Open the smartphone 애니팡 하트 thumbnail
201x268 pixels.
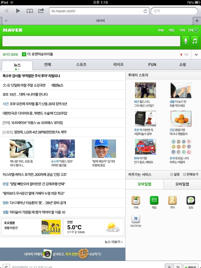(22, 148)
